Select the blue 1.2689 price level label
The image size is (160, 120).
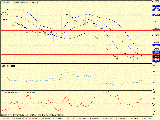coord(156,10)
